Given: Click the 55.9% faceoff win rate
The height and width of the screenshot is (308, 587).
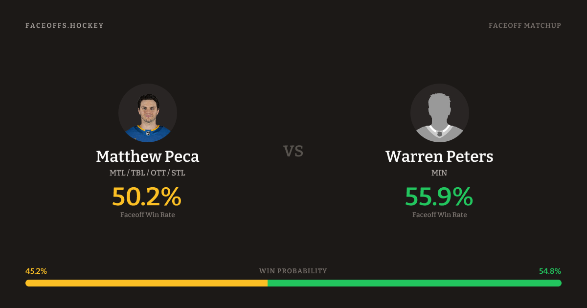Looking at the screenshot, I should [439, 197].
